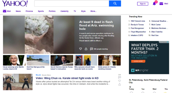Click the Wed weather forecast label

point(154,89)
